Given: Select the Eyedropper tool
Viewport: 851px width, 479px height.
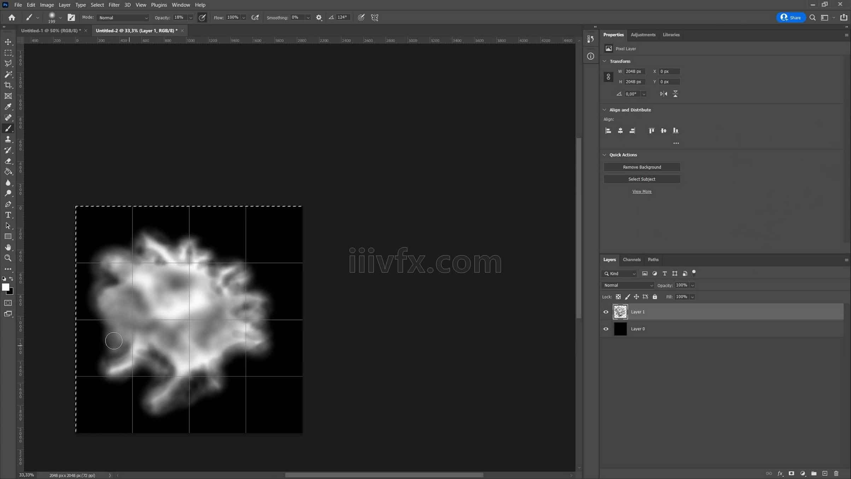Looking at the screenshot, I should pos(8,107).
